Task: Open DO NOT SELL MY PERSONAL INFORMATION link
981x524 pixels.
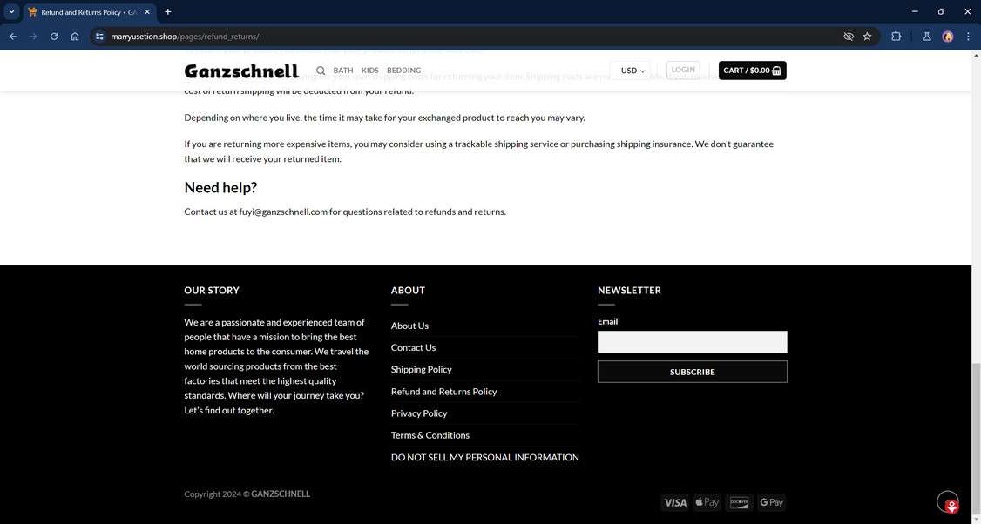Action: click(x=485, y=457)
